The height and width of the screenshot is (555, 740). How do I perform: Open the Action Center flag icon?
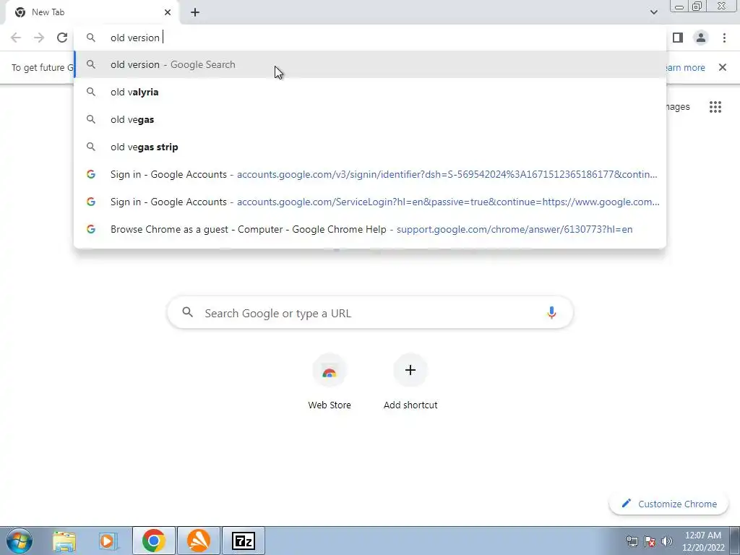650,541
